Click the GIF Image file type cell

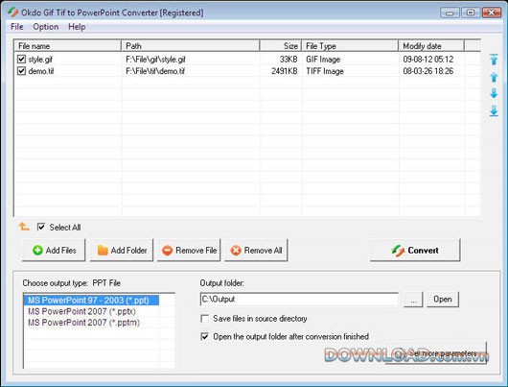pos(323,60)
